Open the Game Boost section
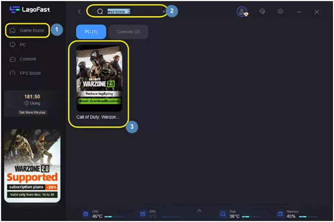The width and height of the screenshot is (334, 222). [27, 31]
